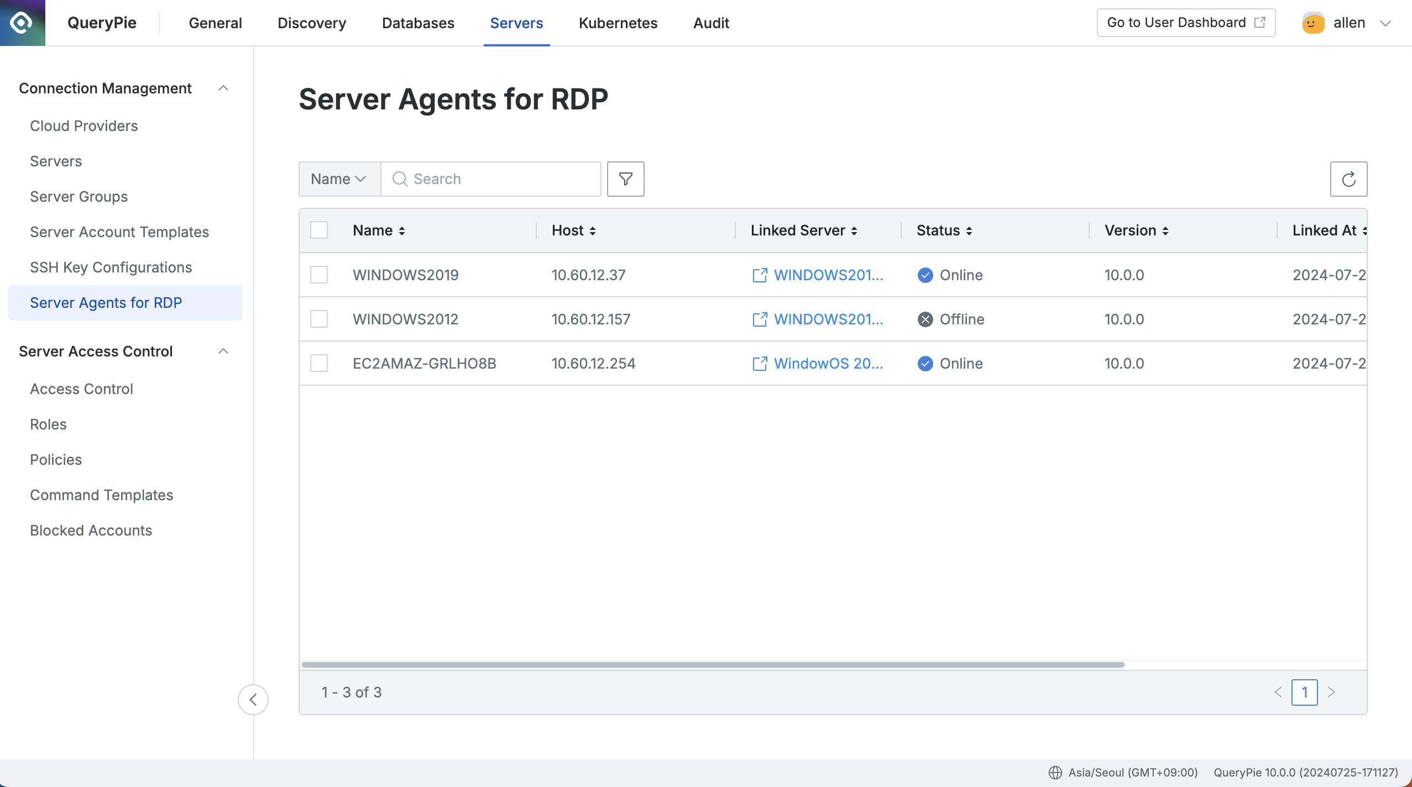Click Offline status icon for WINDOWS2012
Image resolution: width=1412 pixels, height=787 pixels.
pos(925,319)
